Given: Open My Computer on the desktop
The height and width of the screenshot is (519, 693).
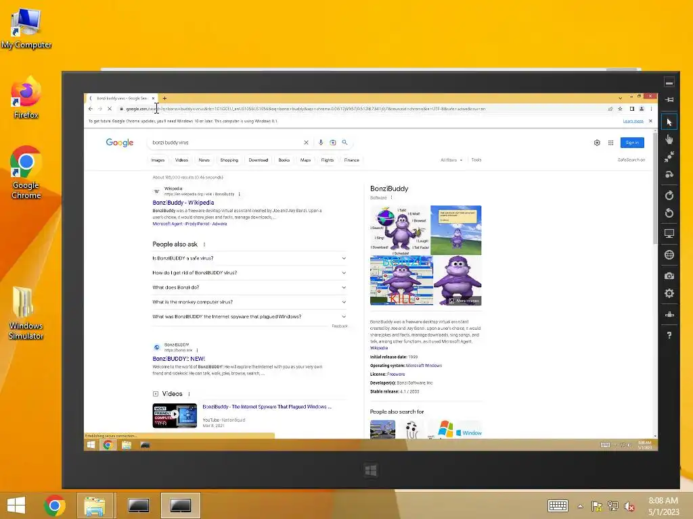Looking at the screenshot, I should (26, 28).
